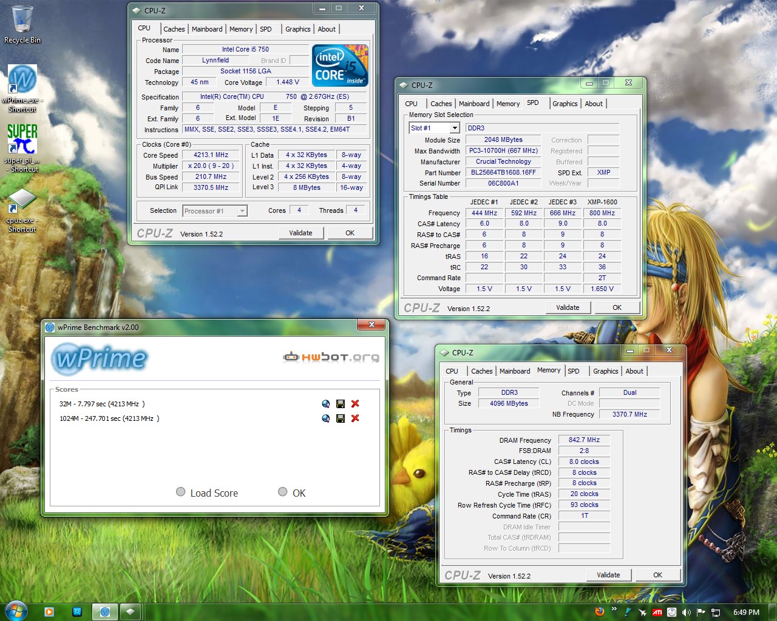Click the Manufacturer value Crucial Technology

[x=503, y=162]
